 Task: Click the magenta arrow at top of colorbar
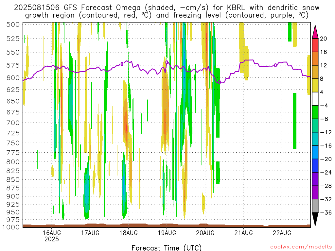pos(315,32)
